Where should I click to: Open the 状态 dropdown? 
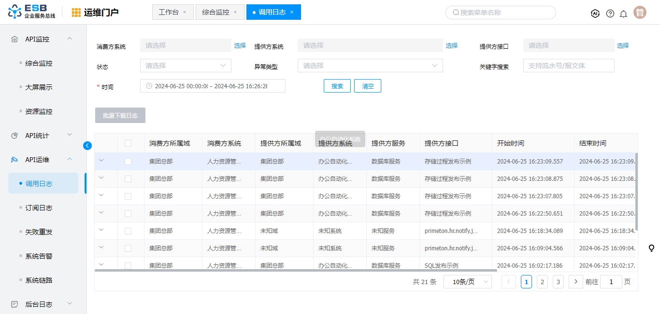186,66
